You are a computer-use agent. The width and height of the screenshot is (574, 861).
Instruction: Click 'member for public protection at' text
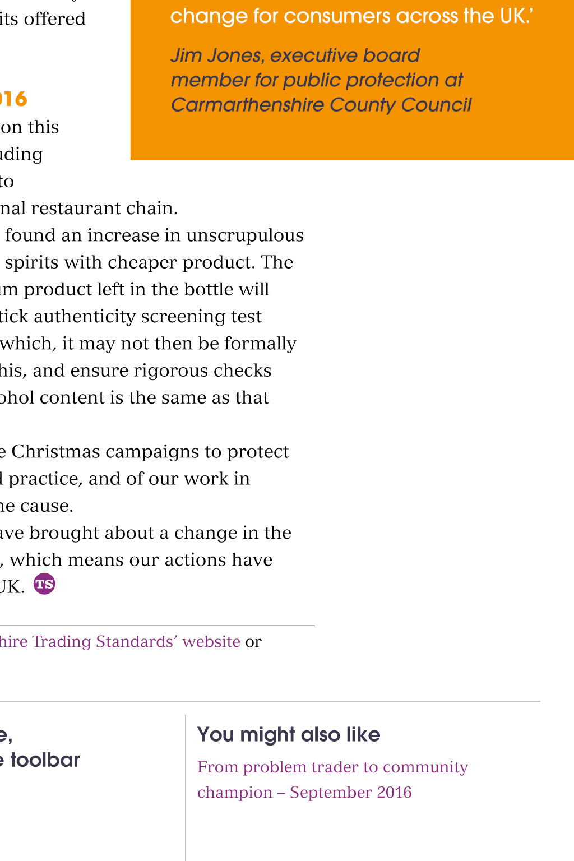pos(317,80)
